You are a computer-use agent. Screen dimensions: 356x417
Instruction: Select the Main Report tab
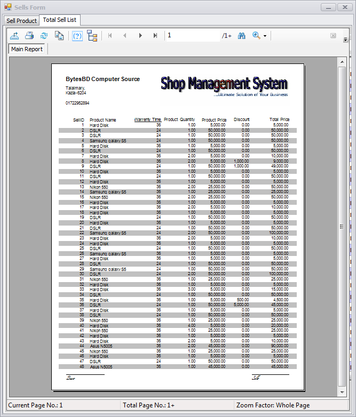click(27, 49)
